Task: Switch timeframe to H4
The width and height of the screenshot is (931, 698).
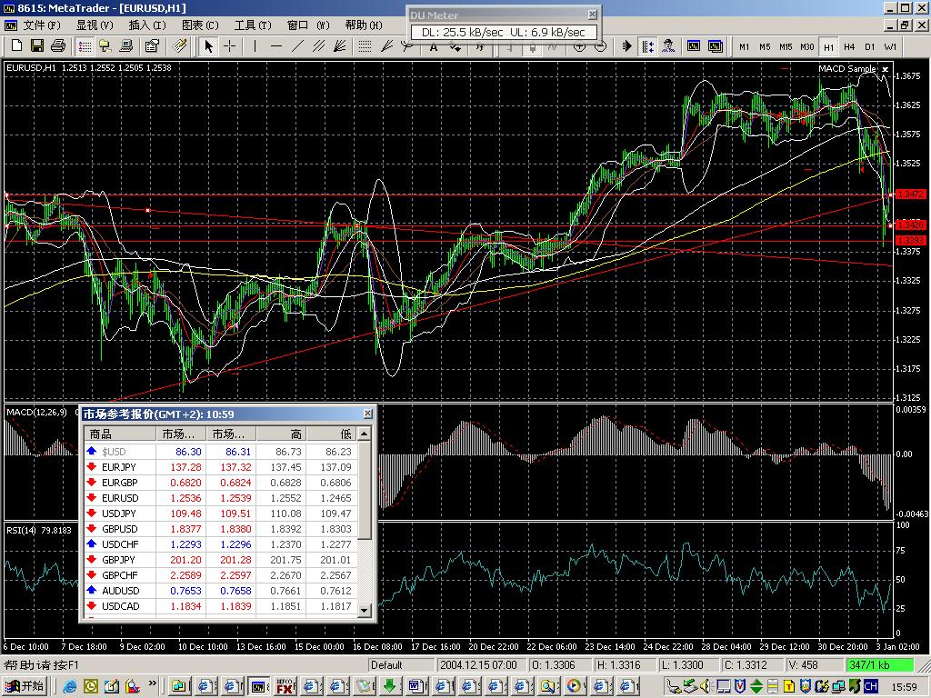Action: 849,47
